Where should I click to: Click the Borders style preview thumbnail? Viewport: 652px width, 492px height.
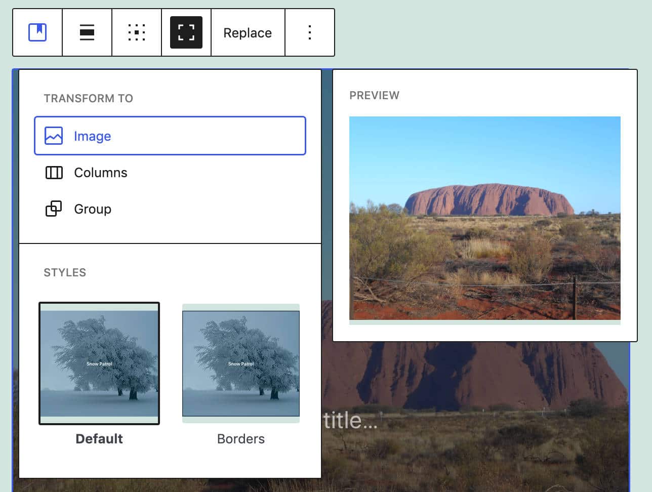click(x=240, y=363)
